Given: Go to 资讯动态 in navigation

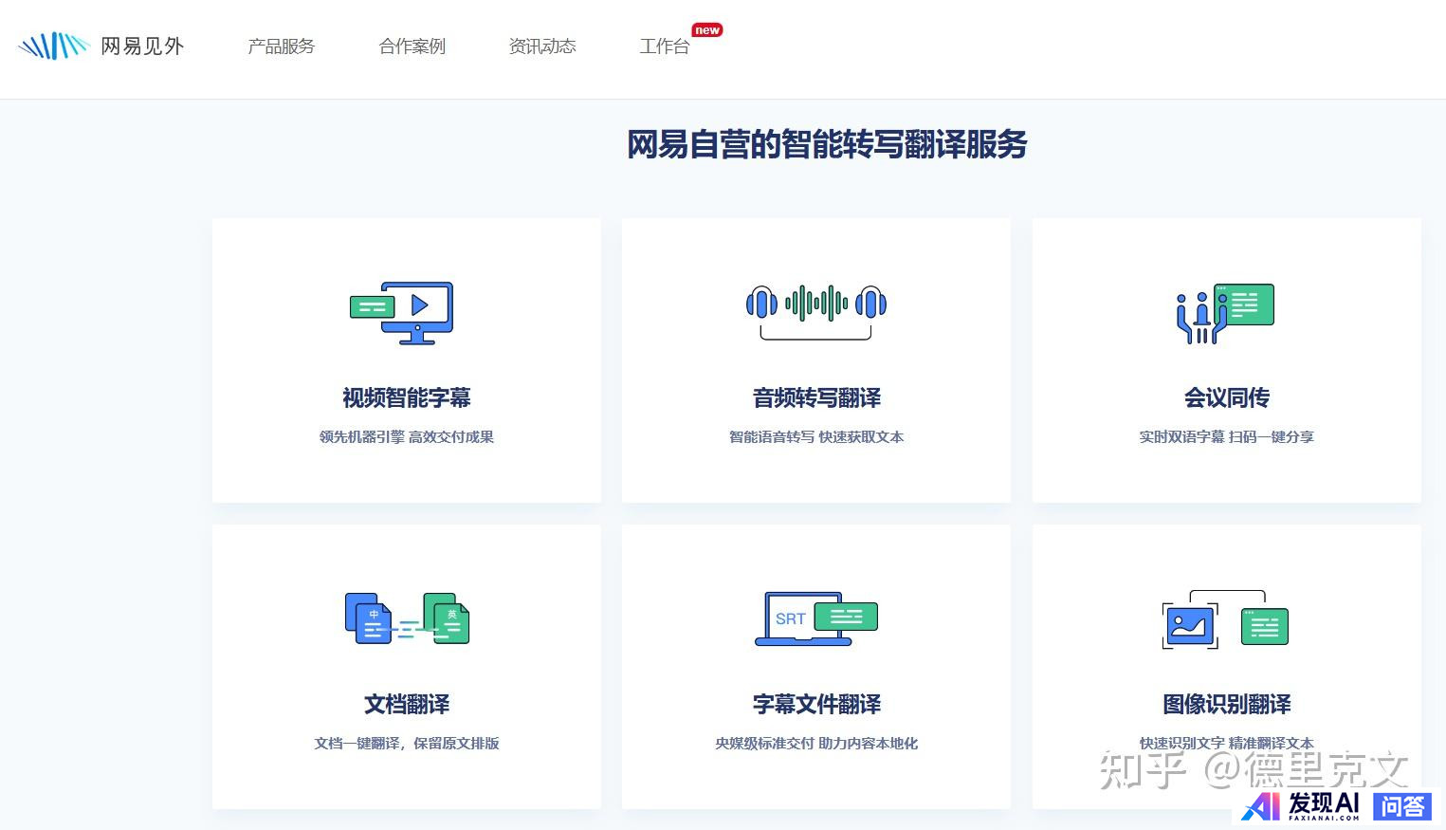Looking at the screenshot, I should pyautogui.click(x=542, y=46).
